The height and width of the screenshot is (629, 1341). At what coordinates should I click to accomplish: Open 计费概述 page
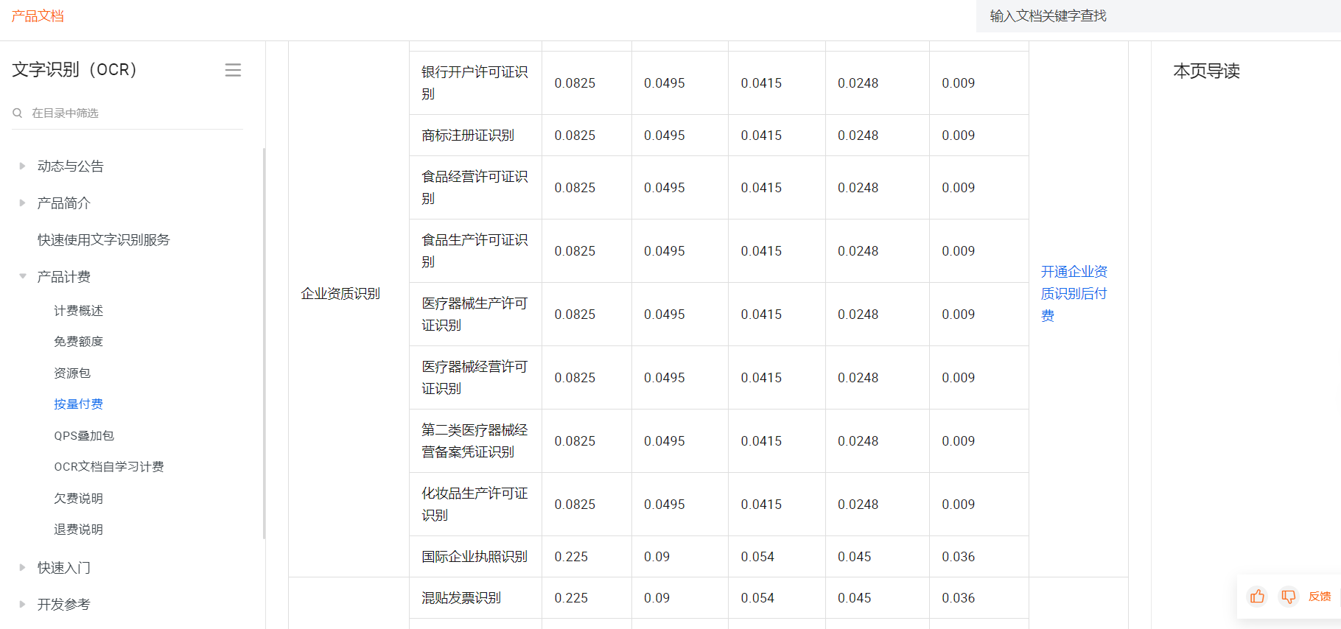pos(78,311)
